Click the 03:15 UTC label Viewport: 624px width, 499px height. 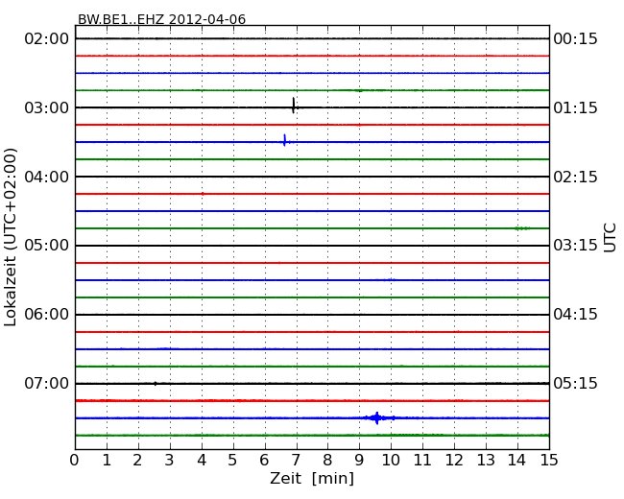click(x=575, y=246)
